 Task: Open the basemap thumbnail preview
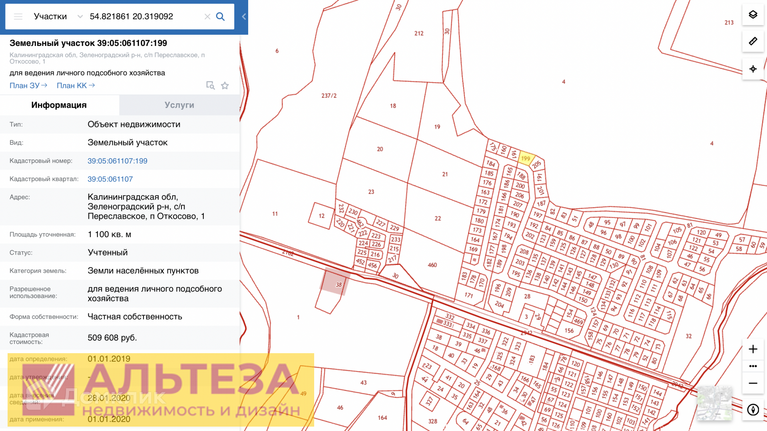click(x=715, y=403)
